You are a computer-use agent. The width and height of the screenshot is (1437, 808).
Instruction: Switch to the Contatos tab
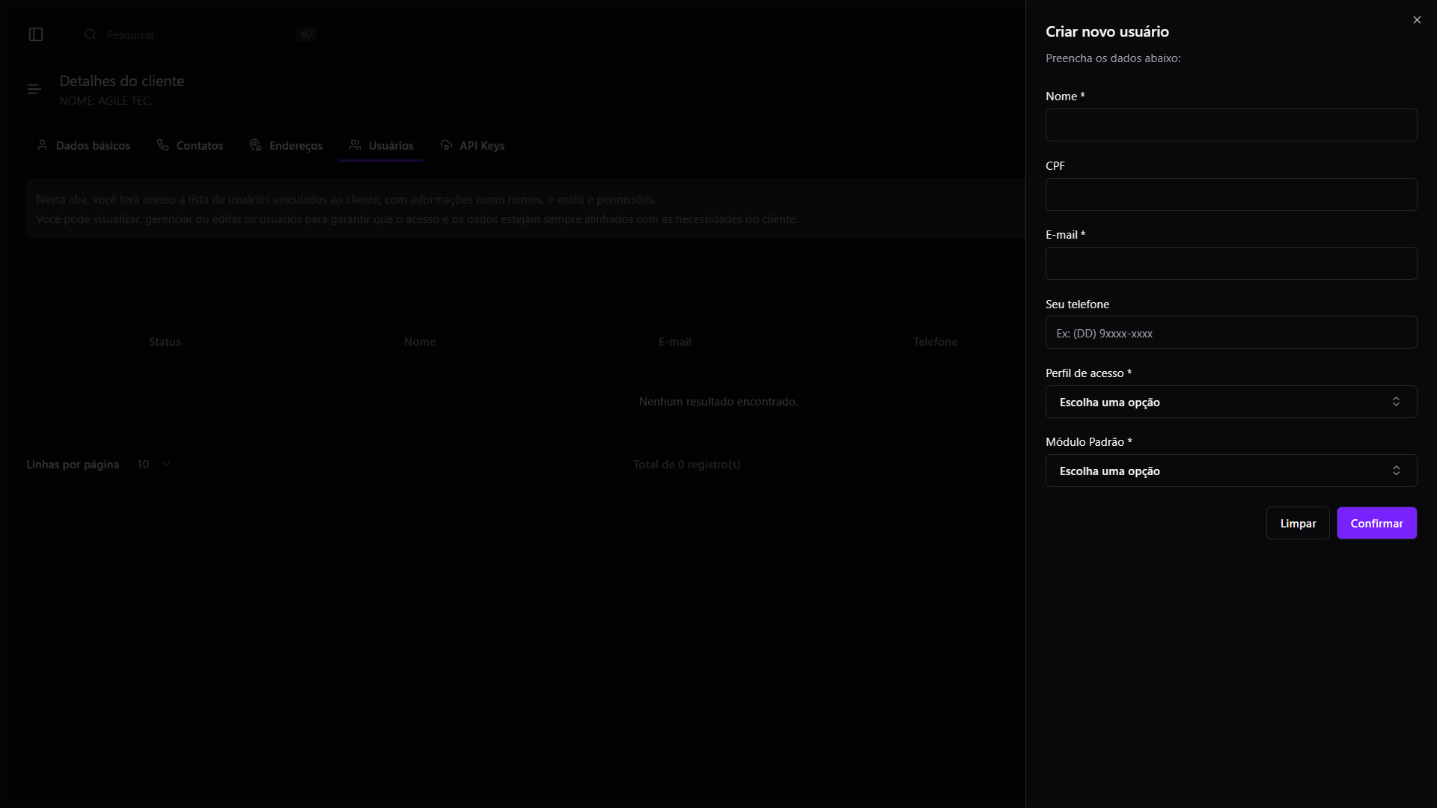190,145
